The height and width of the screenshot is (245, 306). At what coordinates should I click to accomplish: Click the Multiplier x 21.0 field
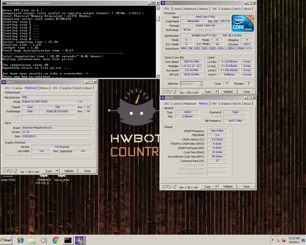(x=192, y=66)
